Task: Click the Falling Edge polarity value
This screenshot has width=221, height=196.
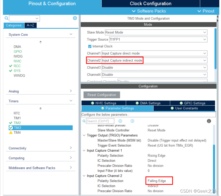Action: click(157, 181)
